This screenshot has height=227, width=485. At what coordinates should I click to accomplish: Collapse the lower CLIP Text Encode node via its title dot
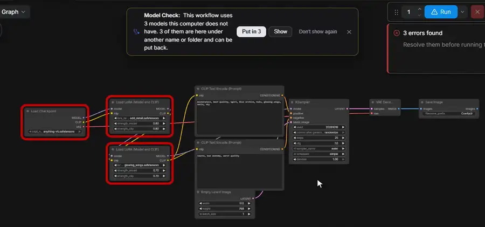click(x=198, y=143)
